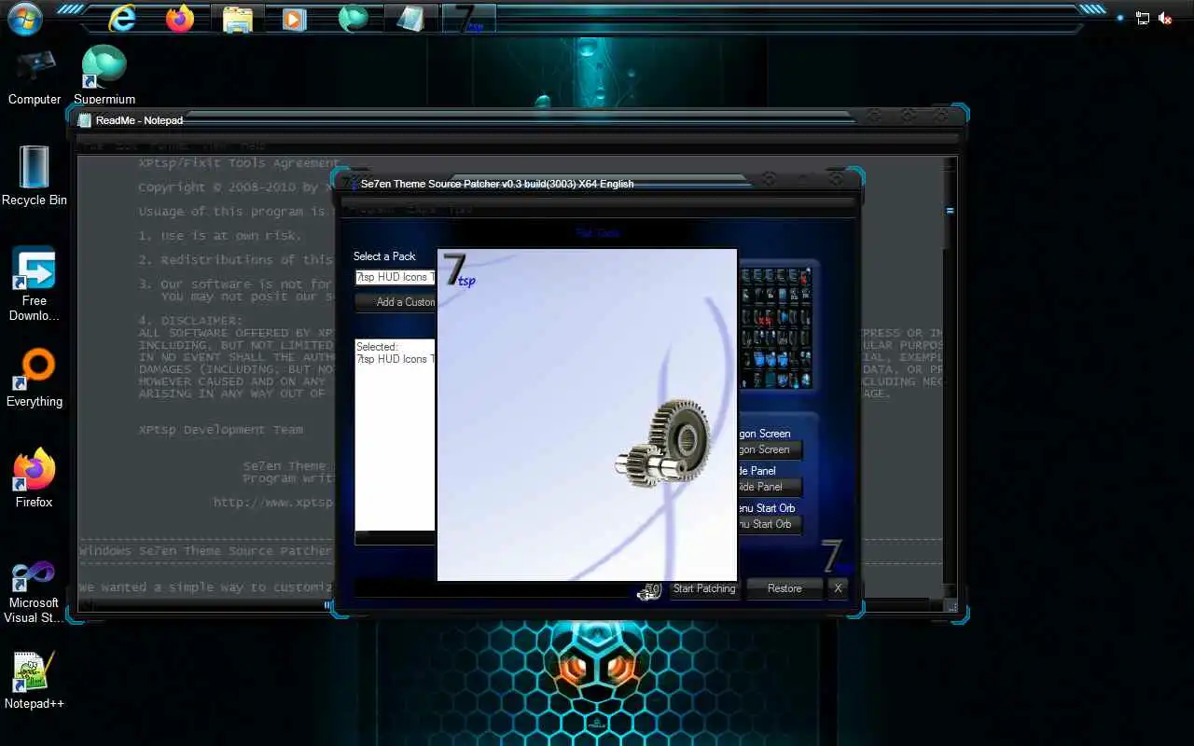Open Windows Media Player taskbar icon
The height and width of the screenshot is (746, 1194).
(x=295, y=18)
